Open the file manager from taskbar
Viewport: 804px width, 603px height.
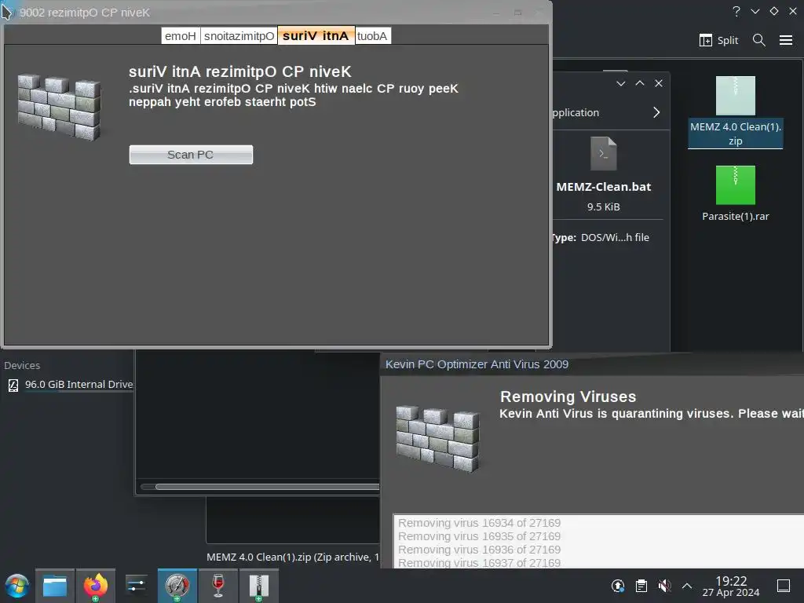[55, 586]
